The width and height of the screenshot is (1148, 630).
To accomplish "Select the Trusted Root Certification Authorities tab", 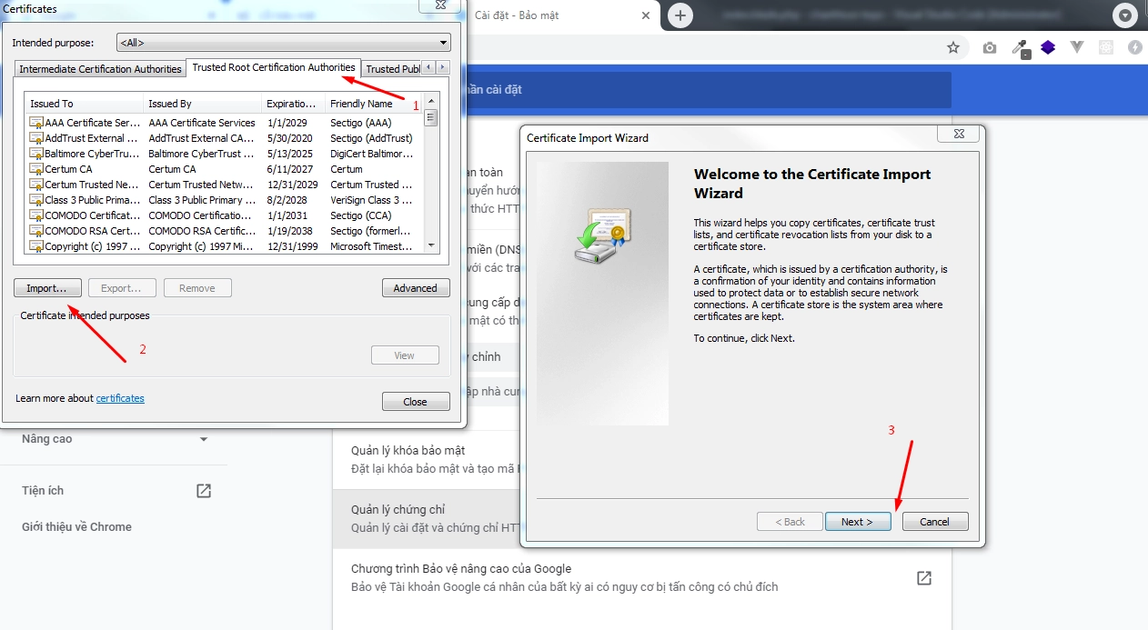I will coord(273,68).
